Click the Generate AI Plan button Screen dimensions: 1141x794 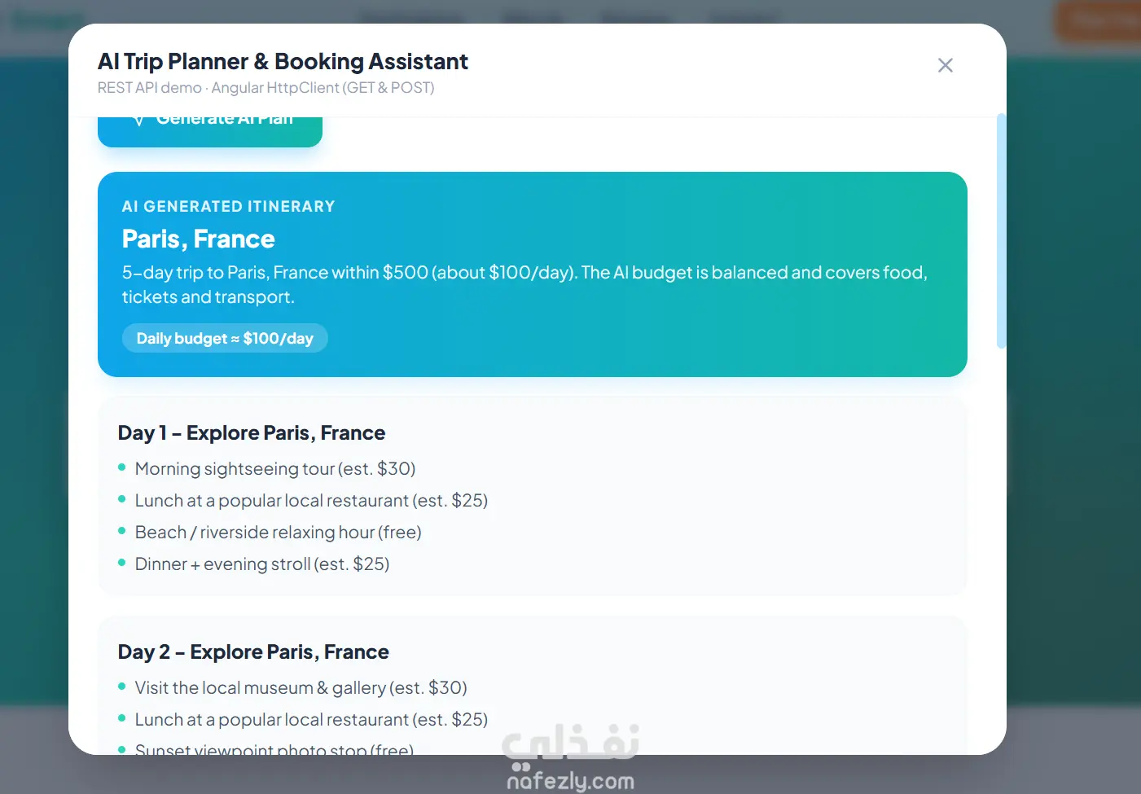click(x=210, y=132)
